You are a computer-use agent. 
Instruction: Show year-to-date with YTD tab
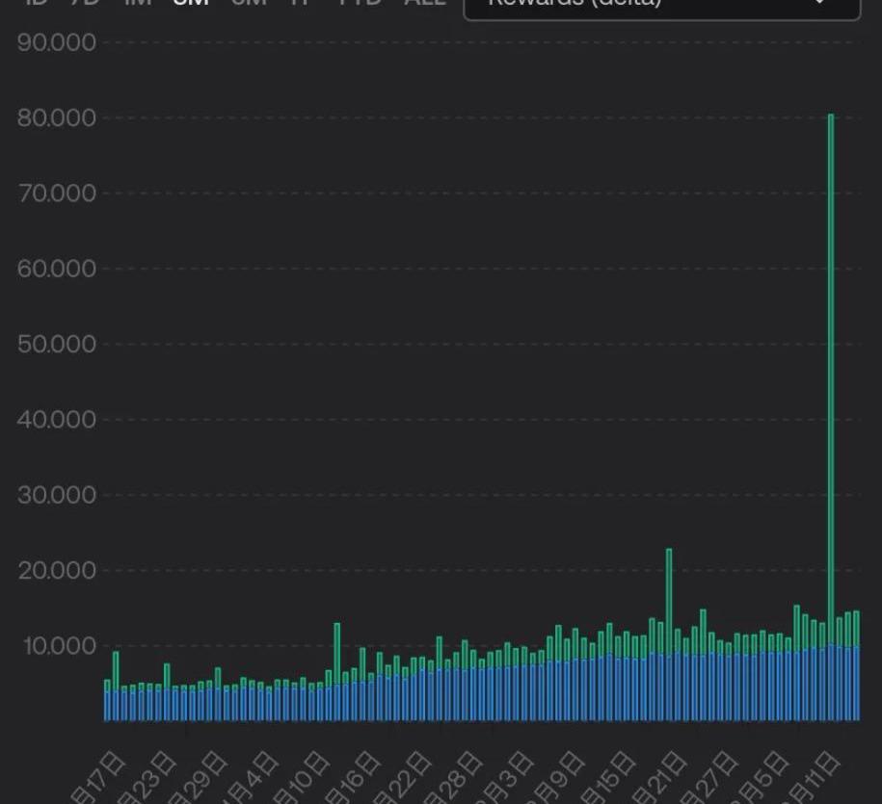[x=360, y=3]
